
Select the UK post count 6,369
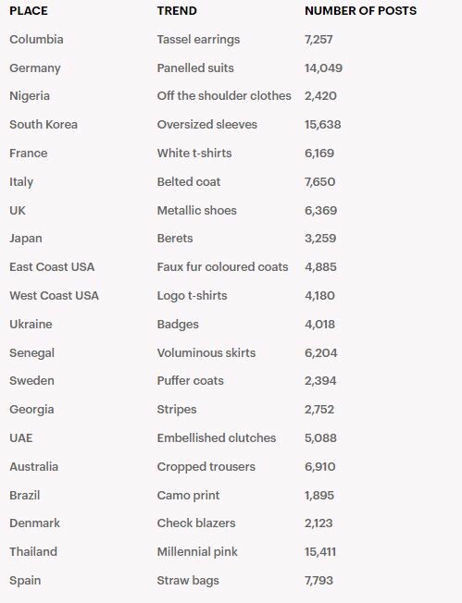pos(320,210)
